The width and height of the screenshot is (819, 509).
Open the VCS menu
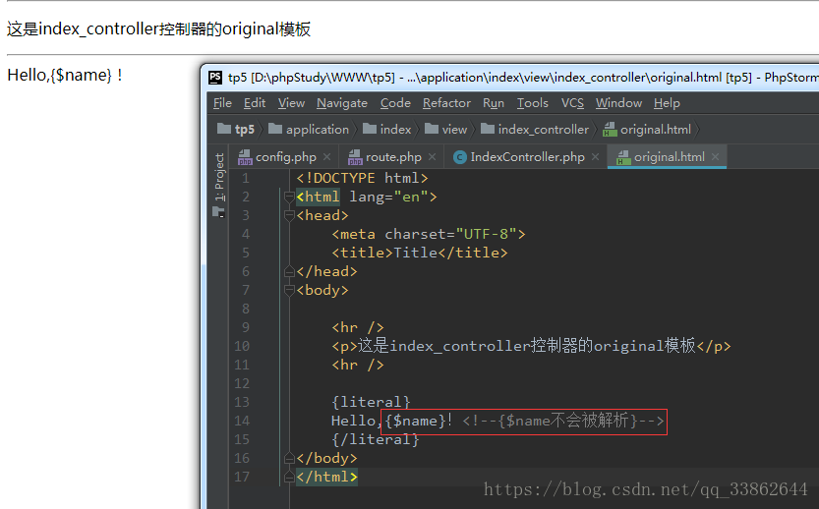pos(572,103)
